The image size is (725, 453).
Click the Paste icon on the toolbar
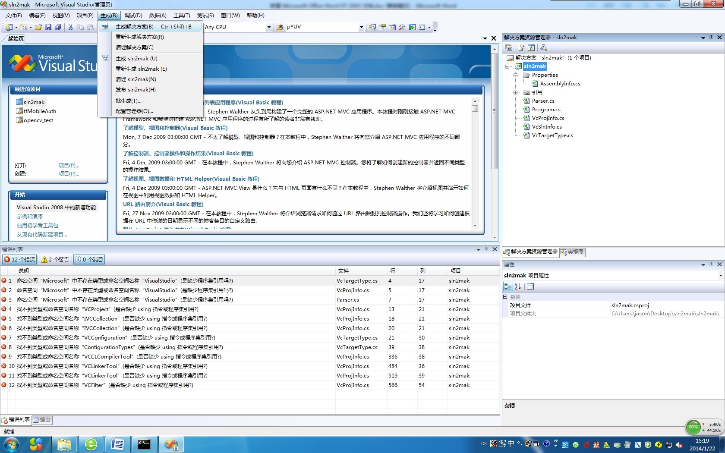coord(91,27)
